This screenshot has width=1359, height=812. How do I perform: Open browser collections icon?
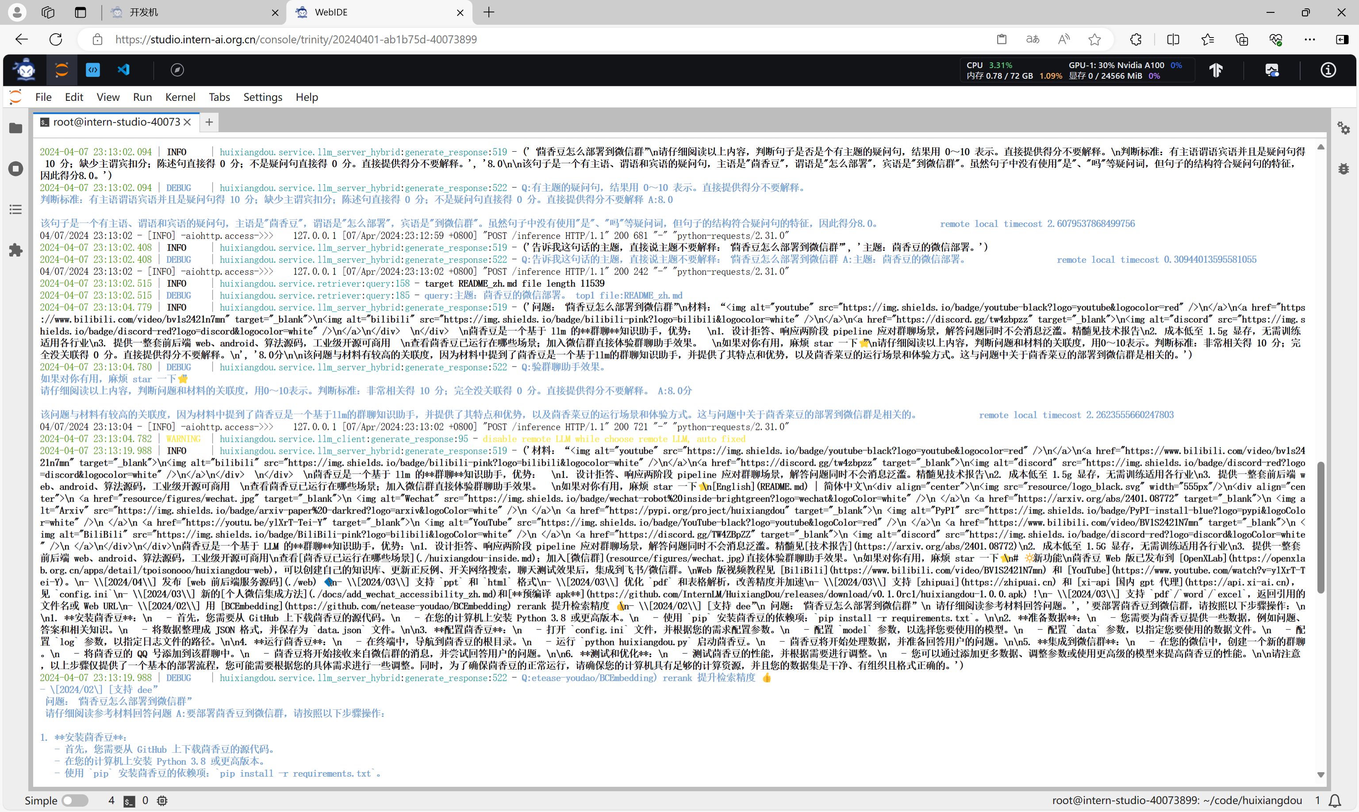pos(1242,39)
